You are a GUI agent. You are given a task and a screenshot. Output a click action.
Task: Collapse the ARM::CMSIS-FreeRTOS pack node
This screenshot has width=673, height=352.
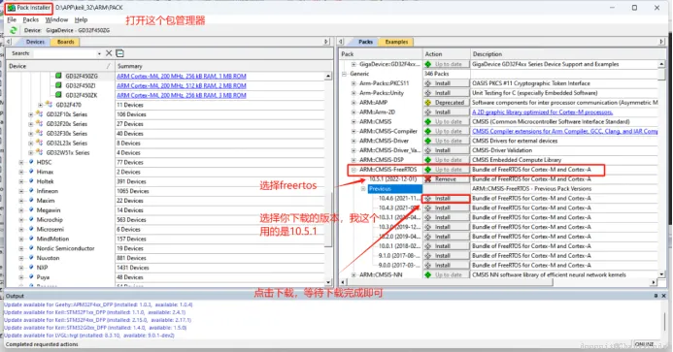point(353,170)
